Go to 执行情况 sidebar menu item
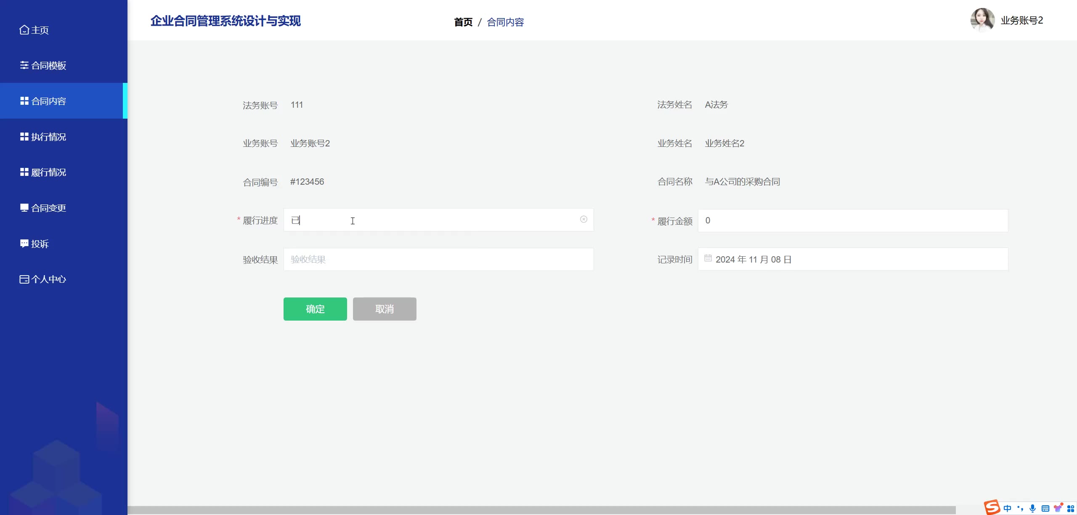 [x=49, y=137]
